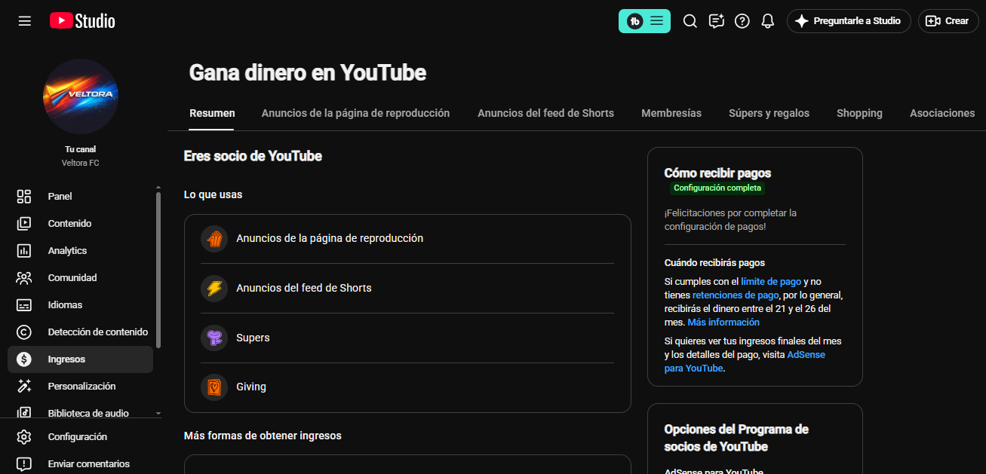This screenshot has width=986, height=474.
Task: Click the Preguntarle a Studio button
Action: (849, 21)
